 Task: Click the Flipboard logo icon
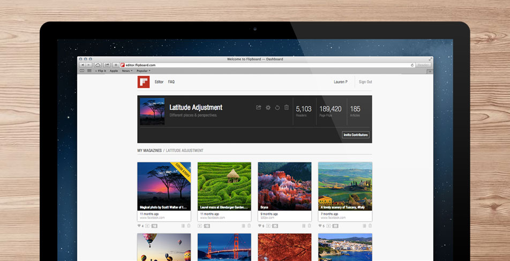[x=143, y=82]
